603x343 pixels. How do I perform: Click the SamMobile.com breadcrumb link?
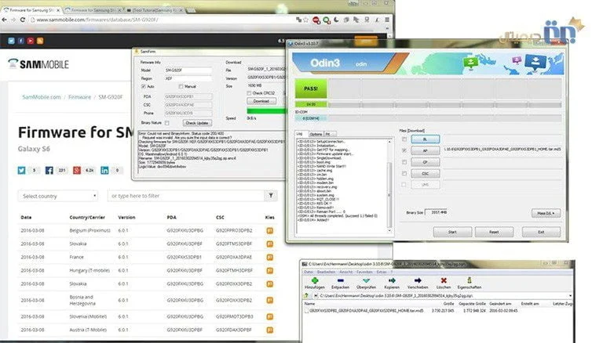pos(42,97)
